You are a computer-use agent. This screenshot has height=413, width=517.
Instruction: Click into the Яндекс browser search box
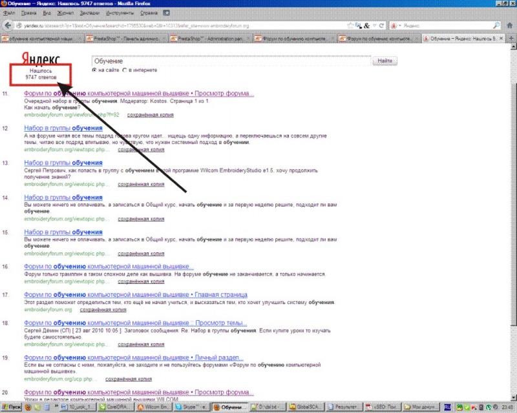click(x=447, y=25)
